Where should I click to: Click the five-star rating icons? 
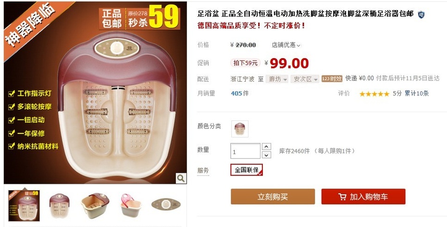[374, 94]
